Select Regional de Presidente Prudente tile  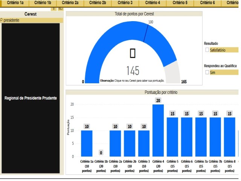click(31, 98)
